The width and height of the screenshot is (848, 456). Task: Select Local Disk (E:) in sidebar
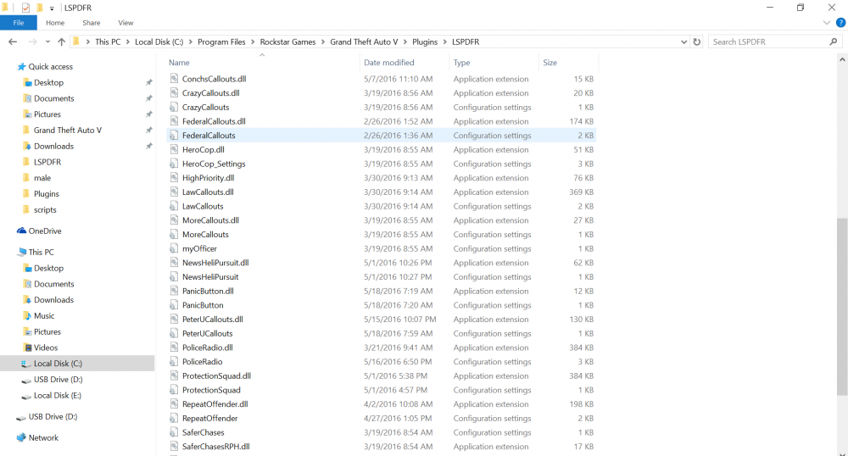pos(58,396)
